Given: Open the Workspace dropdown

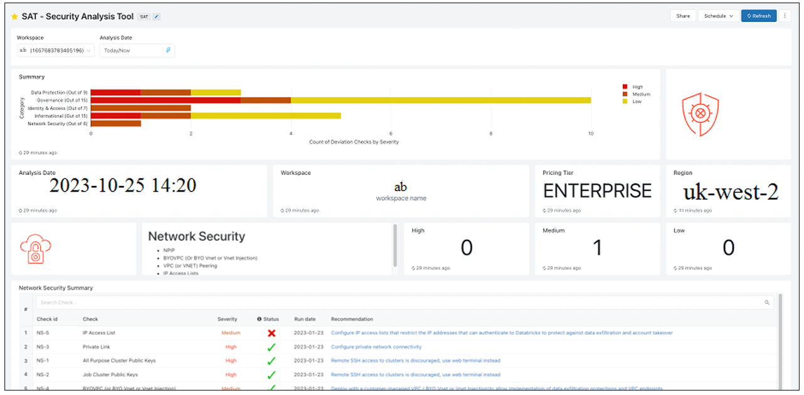Looking at the screenshot, I should (55, 50).
